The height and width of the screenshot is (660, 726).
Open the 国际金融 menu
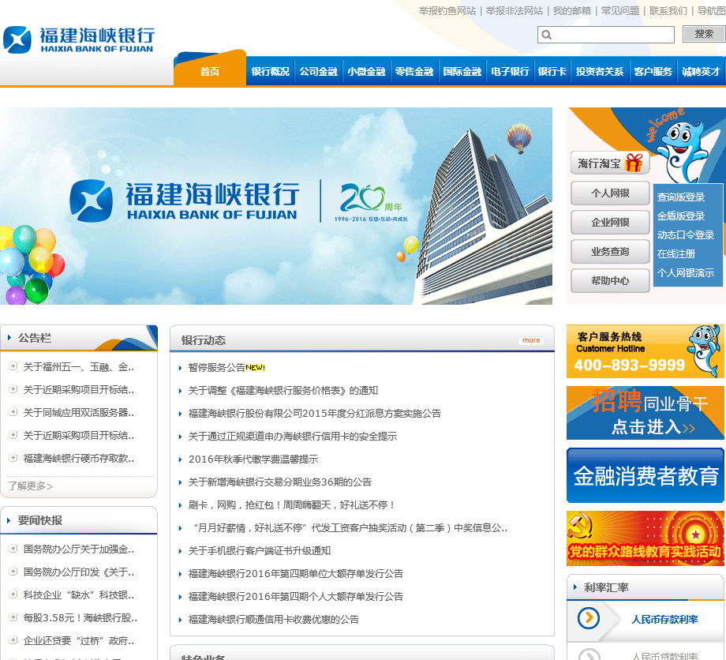click(x=462, y=71)
